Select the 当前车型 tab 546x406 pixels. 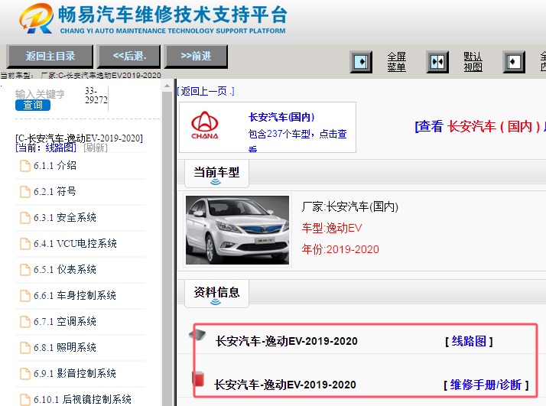pyautogui.click(x=216, y=173)
